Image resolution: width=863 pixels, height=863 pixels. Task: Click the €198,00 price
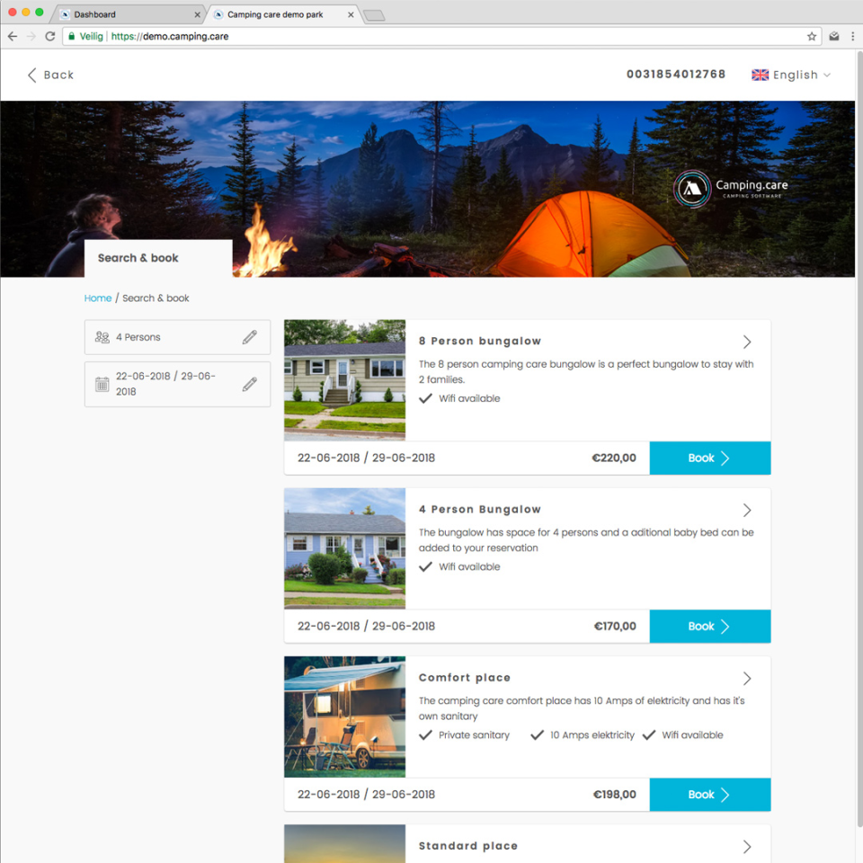tap(614, 795)
